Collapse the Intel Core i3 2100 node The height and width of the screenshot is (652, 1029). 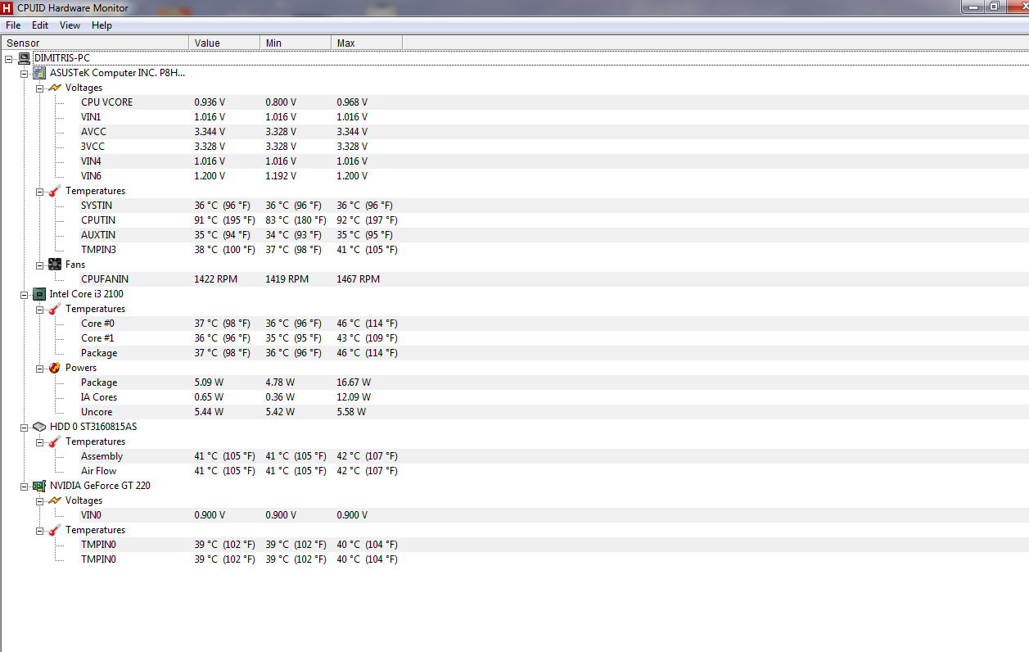coord(25,294)
